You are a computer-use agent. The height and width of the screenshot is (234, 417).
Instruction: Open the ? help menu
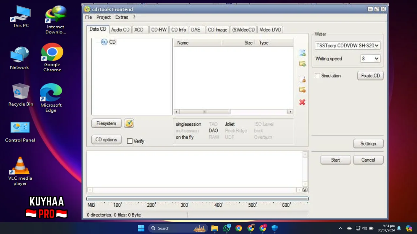coord(134,17)
